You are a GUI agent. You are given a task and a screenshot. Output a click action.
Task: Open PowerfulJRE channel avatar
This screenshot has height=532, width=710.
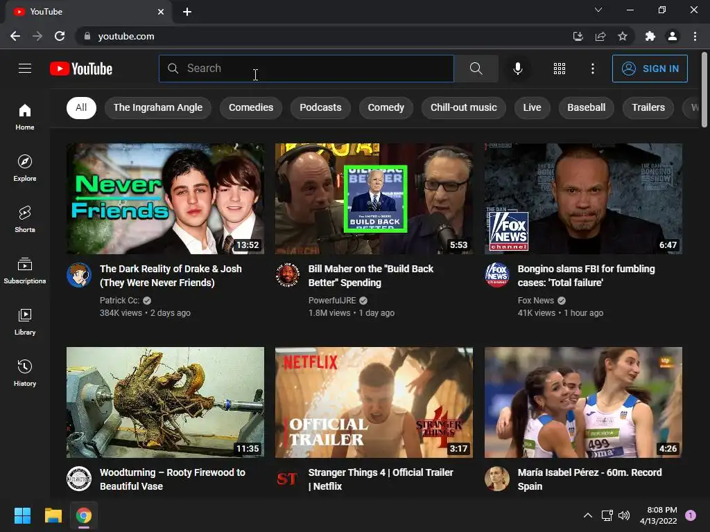point(288,274)
